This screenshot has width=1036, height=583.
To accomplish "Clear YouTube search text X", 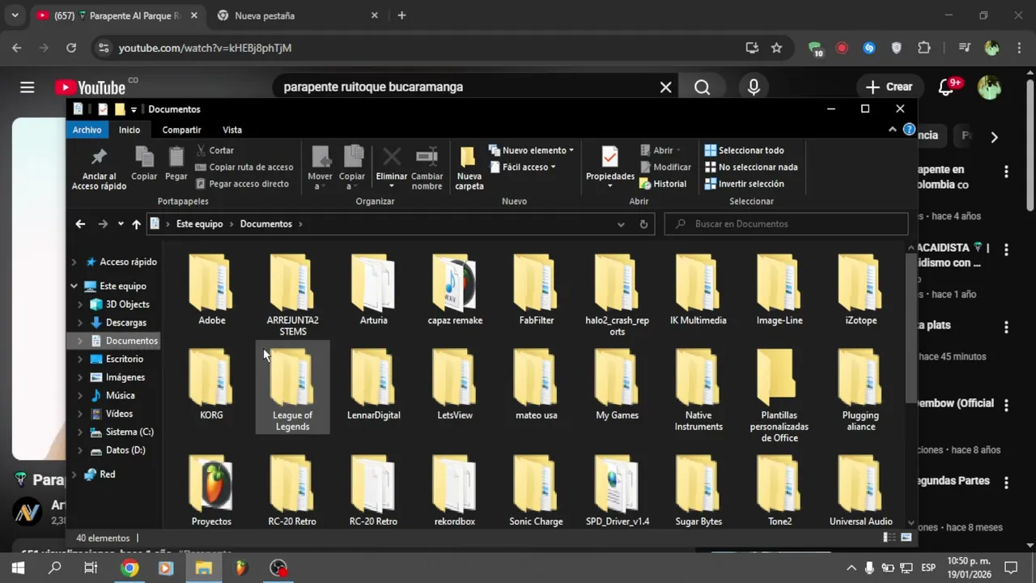I will (665, 87).
